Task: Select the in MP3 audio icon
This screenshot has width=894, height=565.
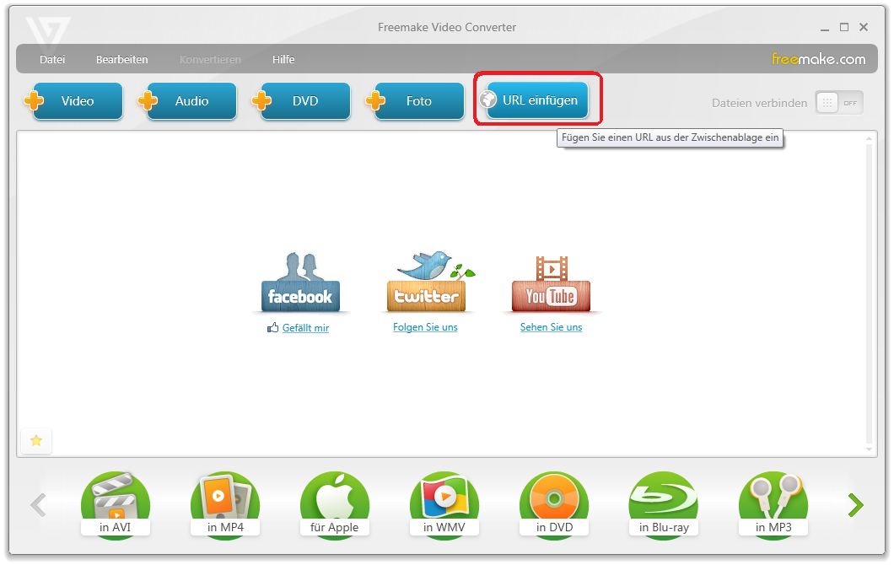Action: click(x=773, y=505)
